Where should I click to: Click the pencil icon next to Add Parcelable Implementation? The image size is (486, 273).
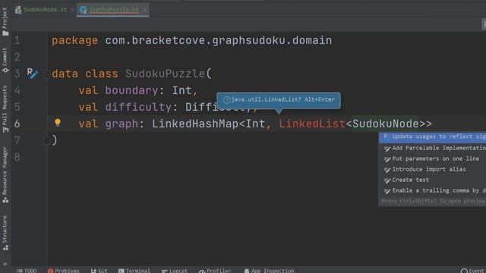pyautogui.click(x=387, y=149)
